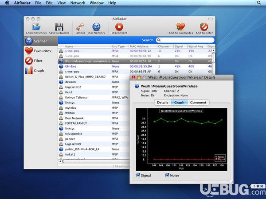Click the globe icon of UH-Ewa row
Image resolution: width=266 pixels, height=199 pixels.
pos(61,66)
